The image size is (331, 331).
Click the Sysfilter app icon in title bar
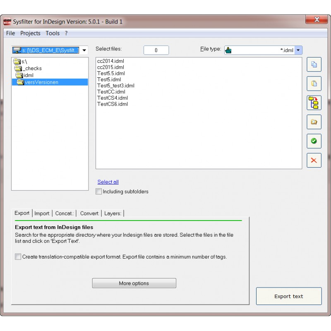[7, 22]
